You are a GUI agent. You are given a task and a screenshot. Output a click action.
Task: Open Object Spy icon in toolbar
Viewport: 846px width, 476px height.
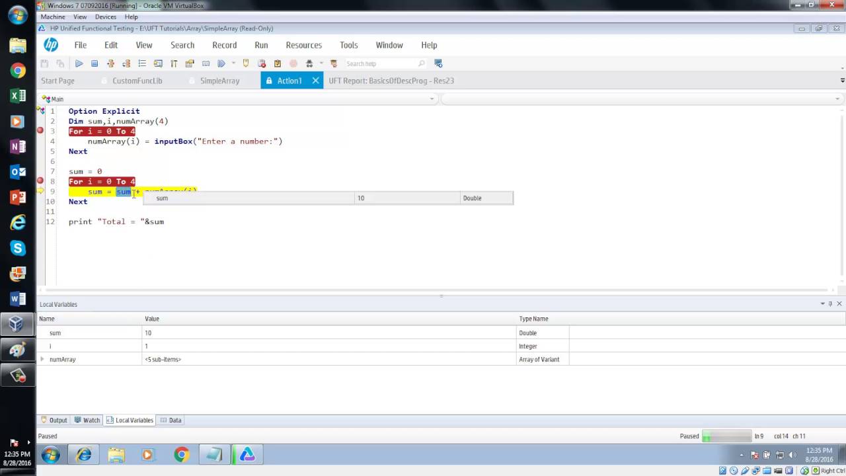(x=309, y=63)
